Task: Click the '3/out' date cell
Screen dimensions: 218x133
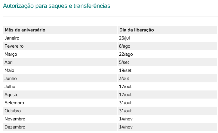Action: point(124,78)
